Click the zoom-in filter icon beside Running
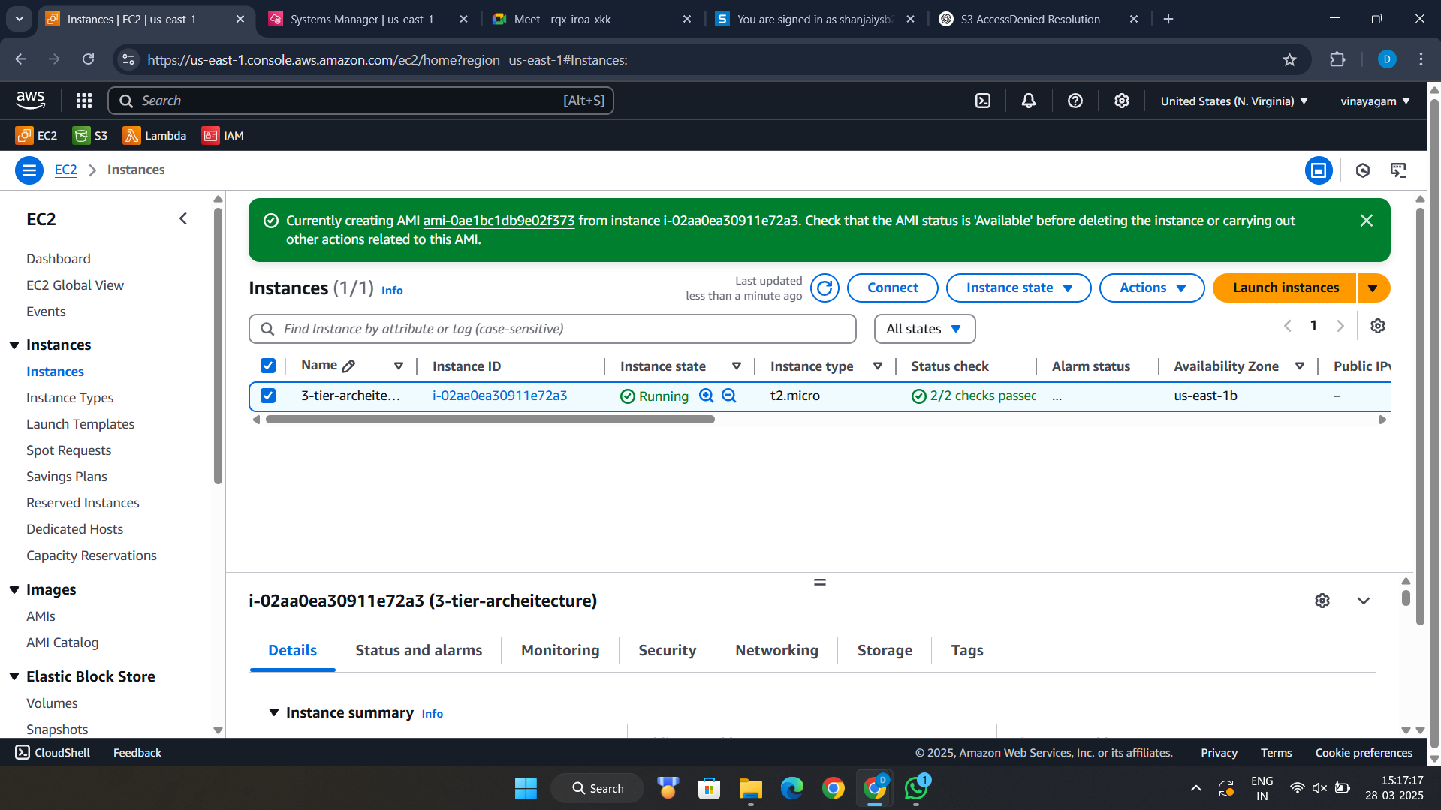This screenshot has height=810, width=1441. point(706,396)
